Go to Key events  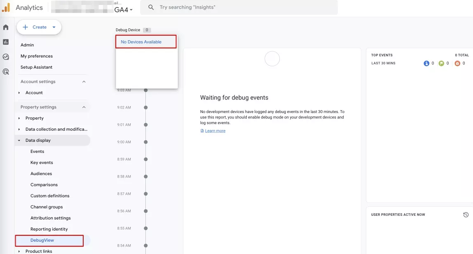click(x=42, y=162)
